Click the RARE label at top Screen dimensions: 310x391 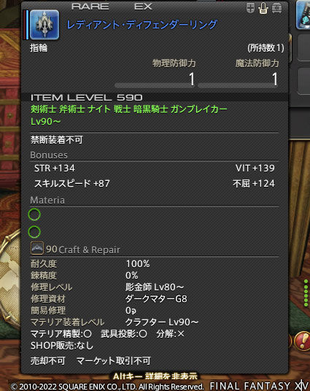[x=90, y=7]
